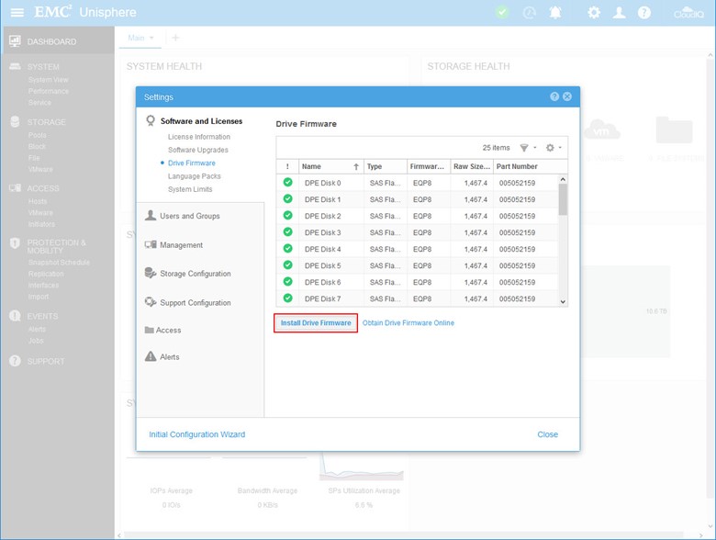Click Install Drive Firmware button

click(316, 322)
